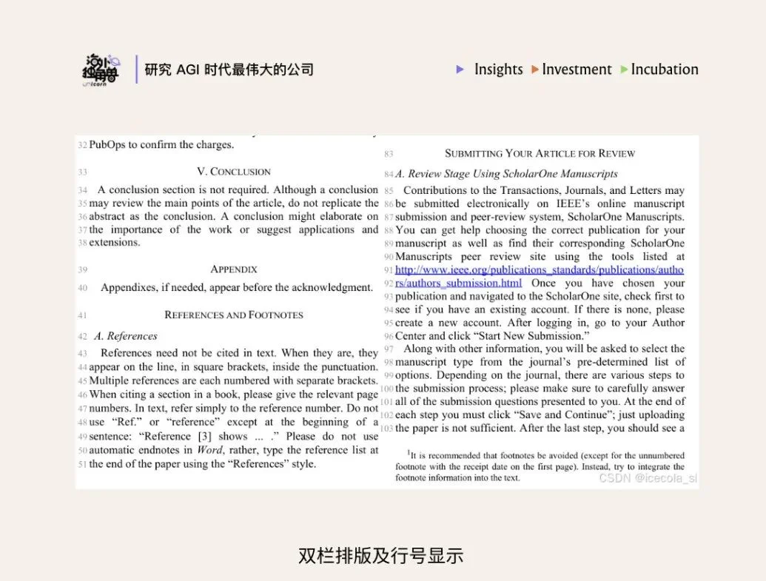This screenshot has height=581, width=766.
Task: Click the unicorn text mark under the logo
Action: point(95,83)
